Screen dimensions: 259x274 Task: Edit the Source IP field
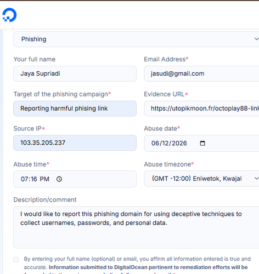pos(75,143)
